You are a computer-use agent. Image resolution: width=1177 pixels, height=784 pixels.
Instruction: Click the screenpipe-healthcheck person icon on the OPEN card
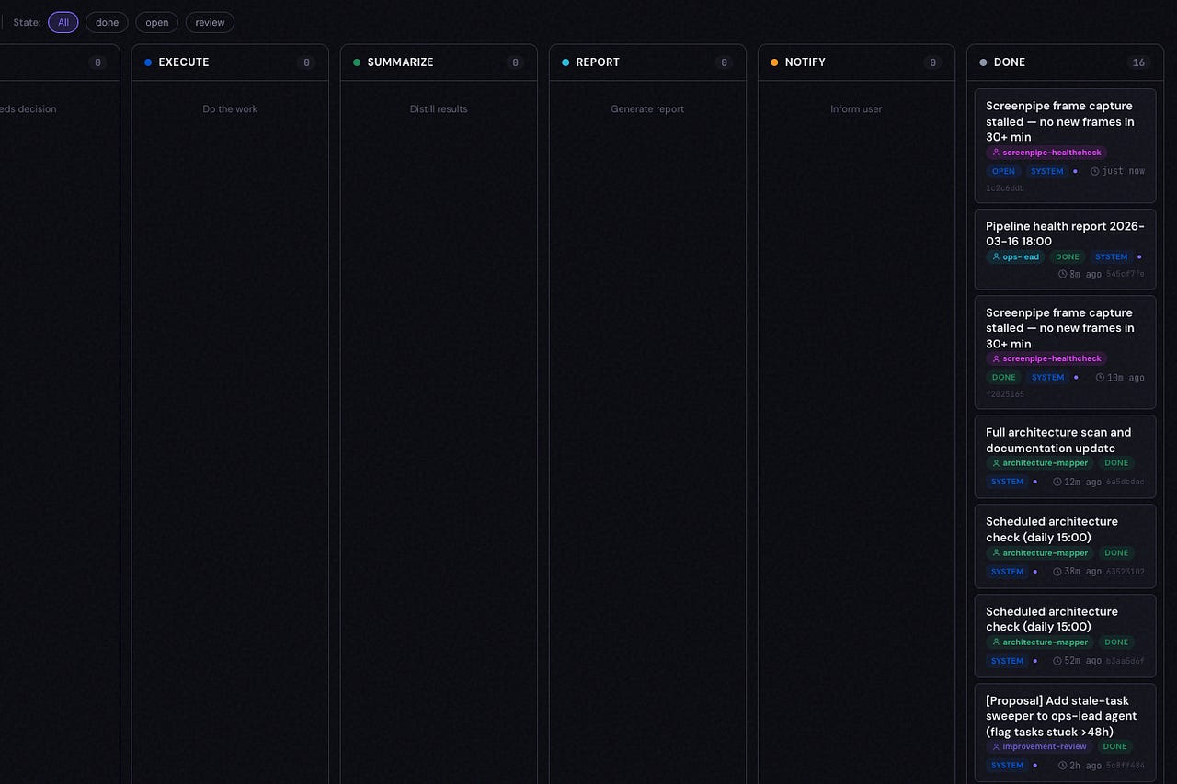[996, 153]
